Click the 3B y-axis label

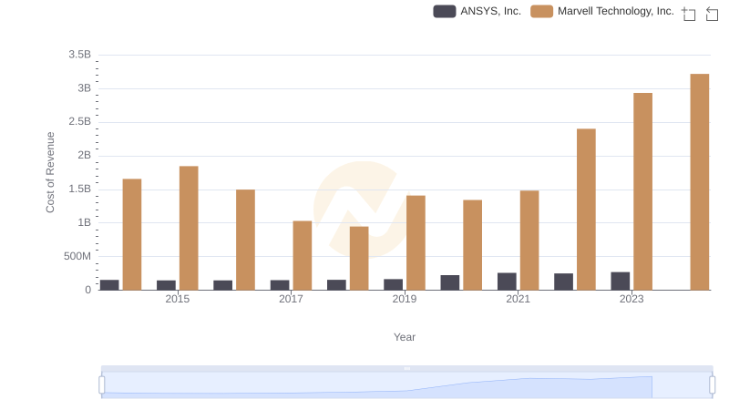coord(84,88)
